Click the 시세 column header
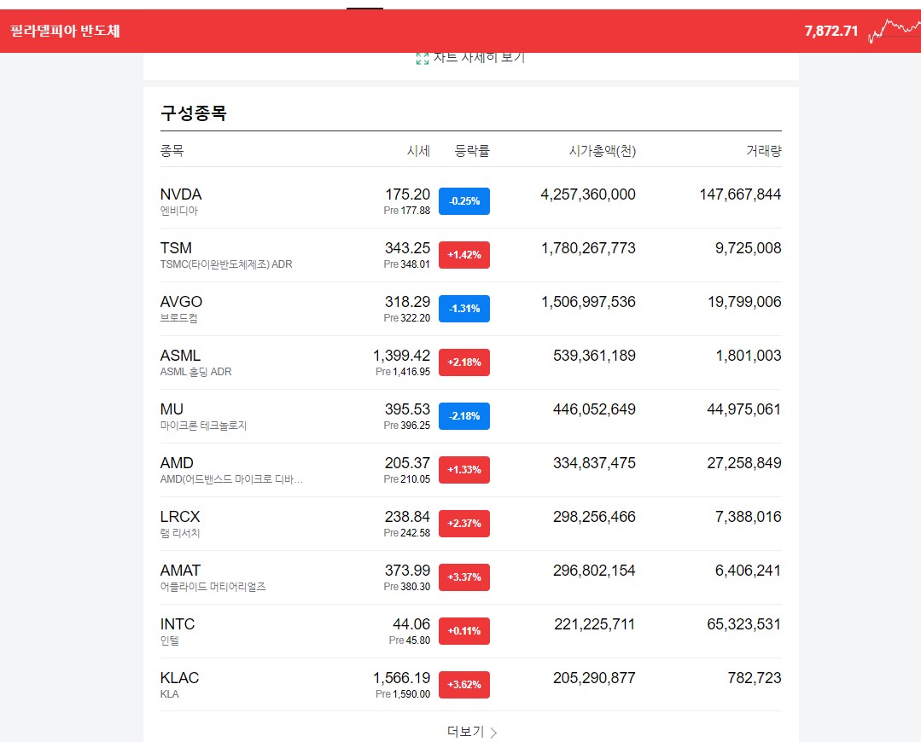The width and height of the screenshot is (921, 742). click(x=418, y=151)
